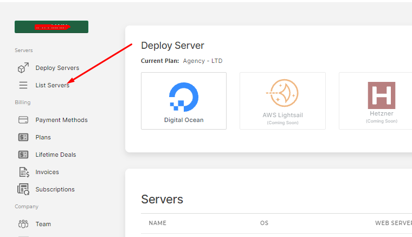
Task: Click the Hetzner logo
Action: tap(382, 95)
